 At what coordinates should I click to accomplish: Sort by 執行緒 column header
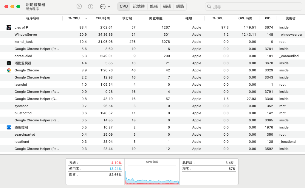click(x=127, y=18)
